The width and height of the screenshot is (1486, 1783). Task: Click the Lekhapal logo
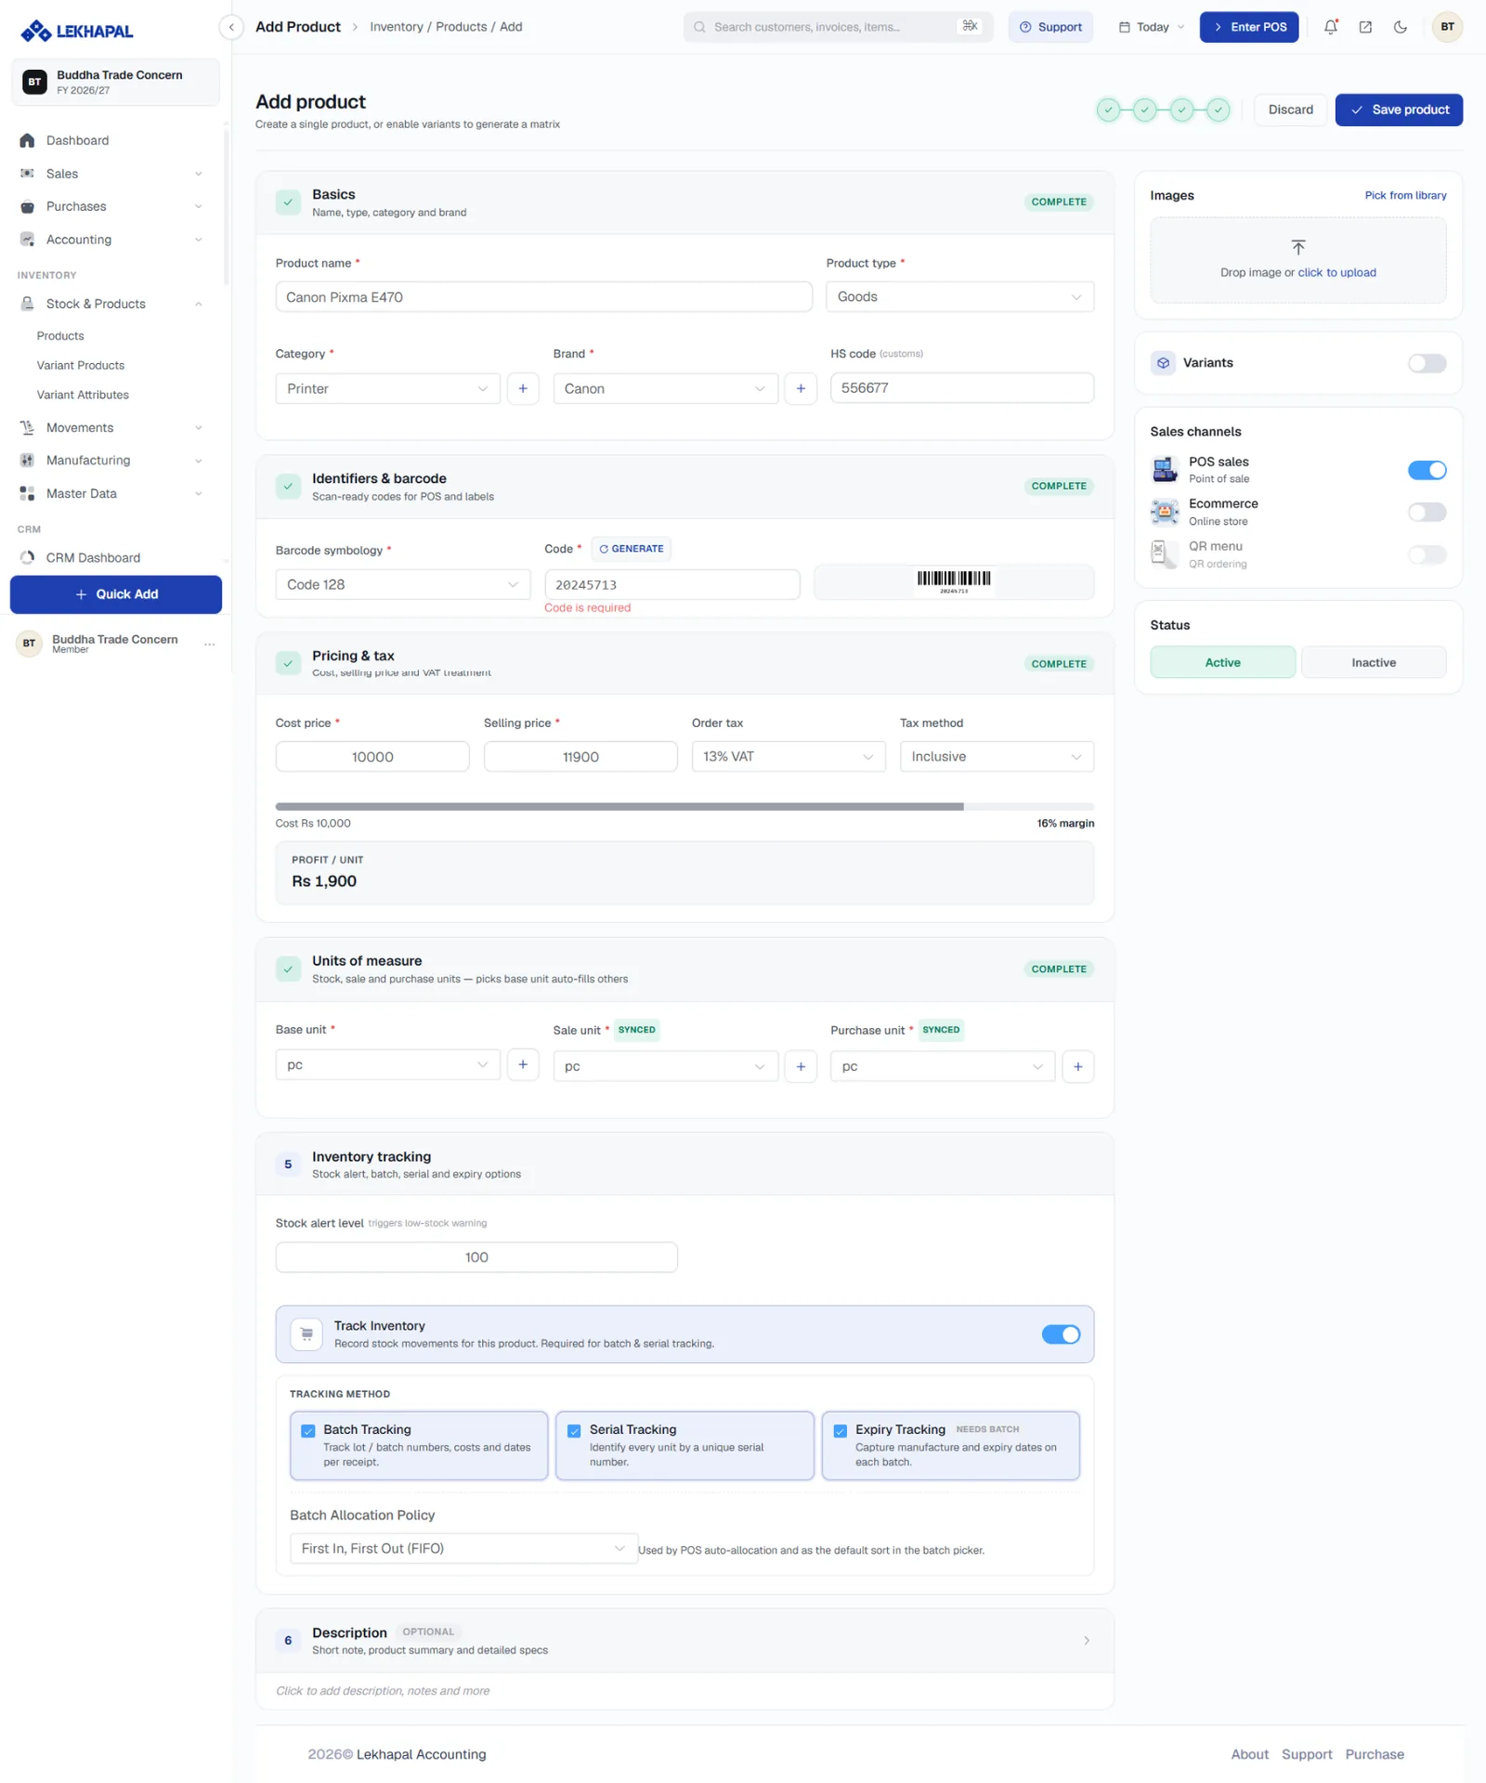[x=77, y=32]
